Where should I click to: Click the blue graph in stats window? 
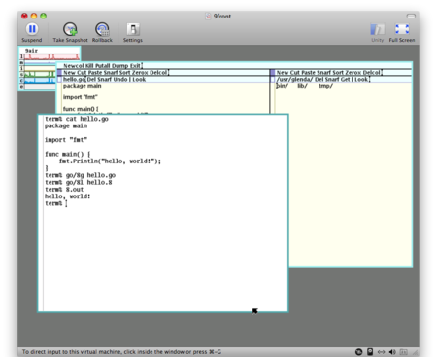[x=40, y=80]
